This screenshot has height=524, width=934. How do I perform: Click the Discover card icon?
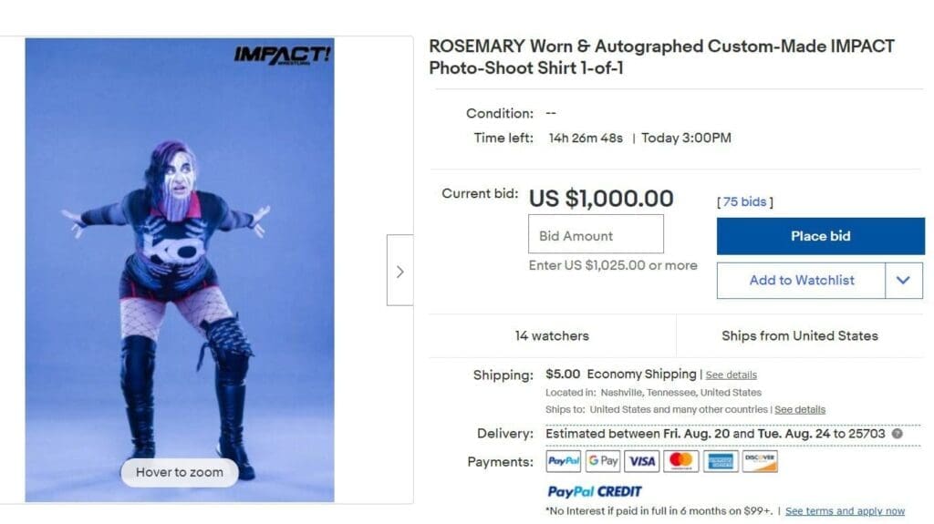(x=760, y=461)
